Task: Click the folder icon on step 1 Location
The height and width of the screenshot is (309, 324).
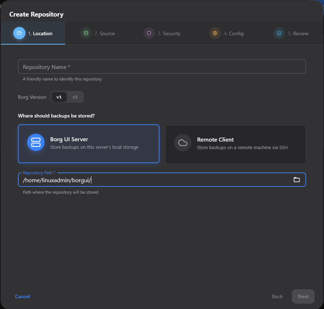Action: [x=19, y=33]
